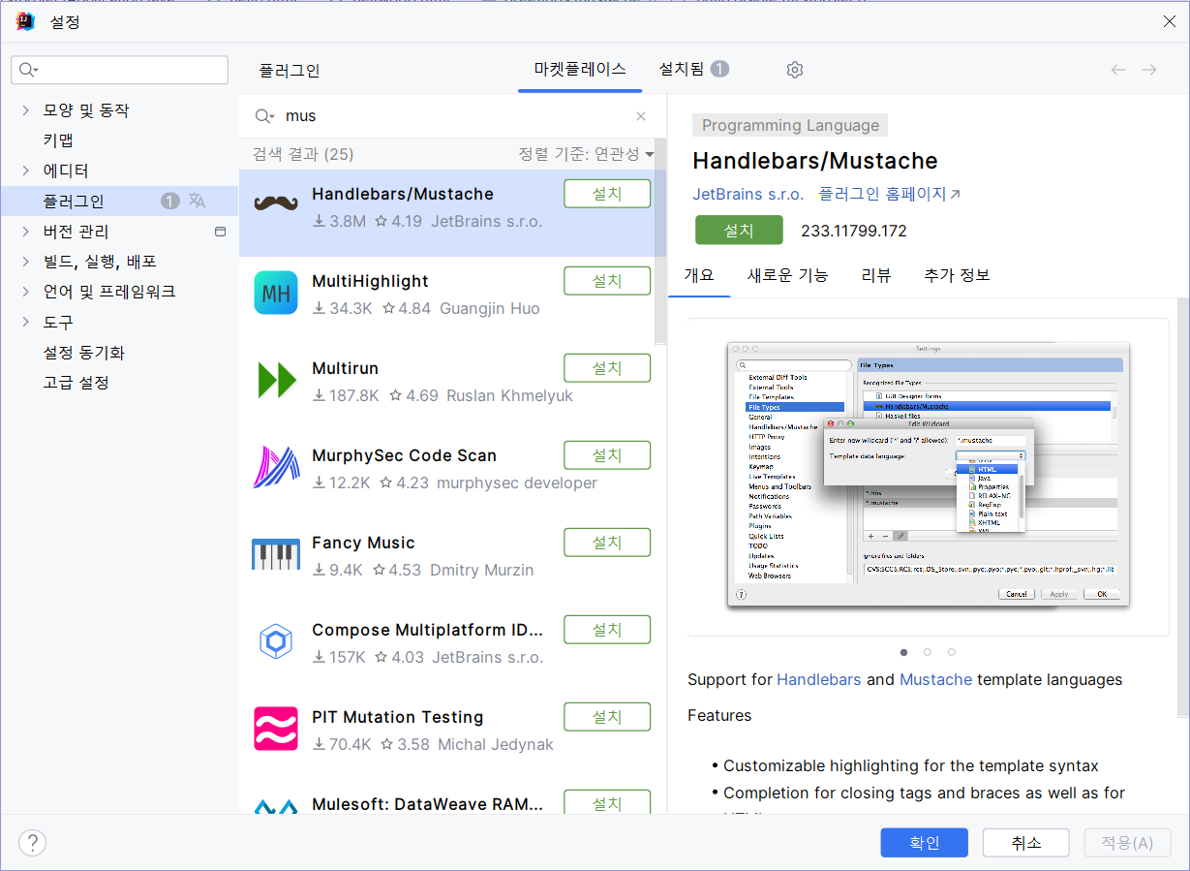Show the third screenshot via carousel dot
Image resolution: width=1190 pixels, height=871 pixels.
[x=952, y=652]
